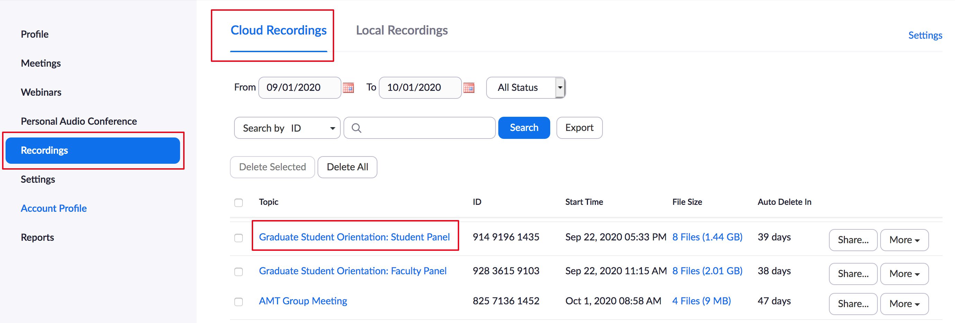Open the To date calendar picker icon
The image size is (955, 323).
coord(468,88)
